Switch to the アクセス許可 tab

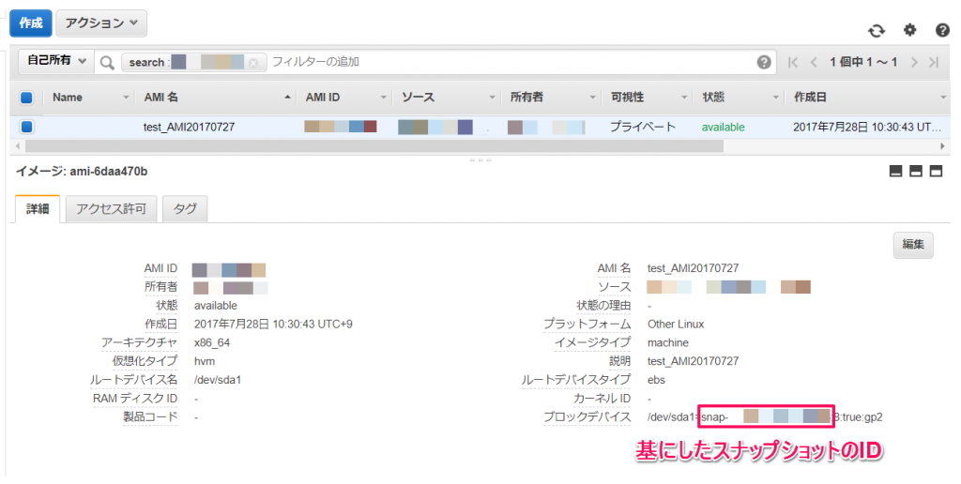(111, 209)
